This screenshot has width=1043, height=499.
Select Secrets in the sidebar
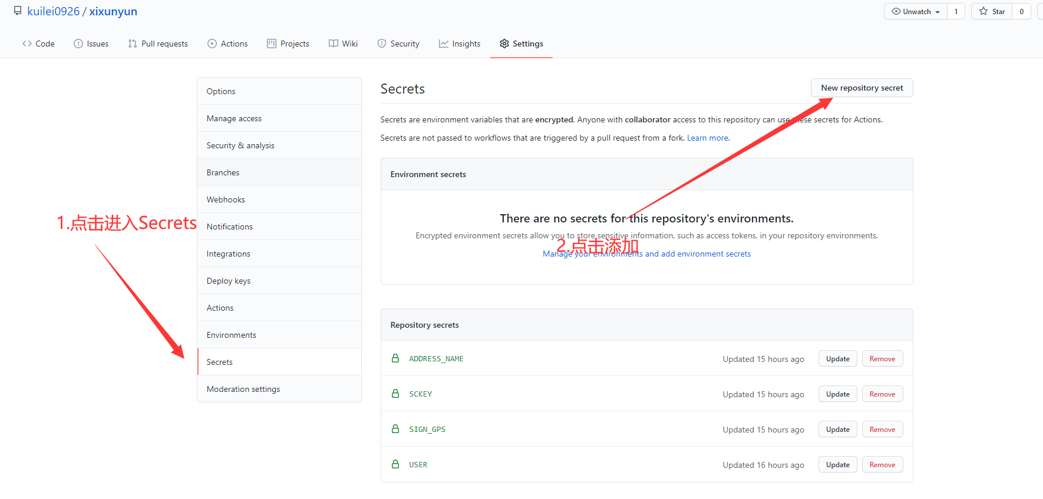pyautogui.click(x=279, y=362)
